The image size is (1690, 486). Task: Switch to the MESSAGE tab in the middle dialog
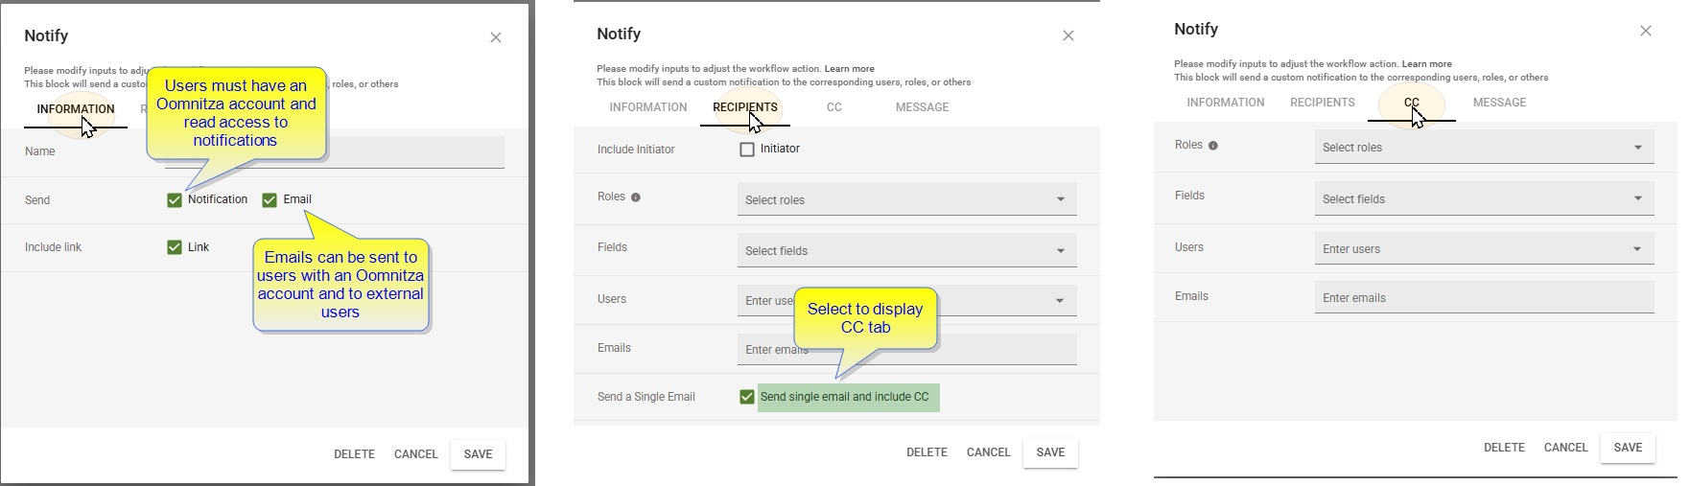(922, 107)
